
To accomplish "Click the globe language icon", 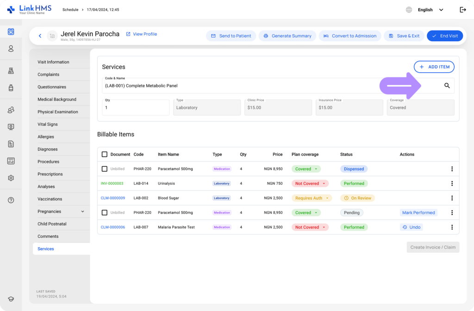I will click(409, 10).
